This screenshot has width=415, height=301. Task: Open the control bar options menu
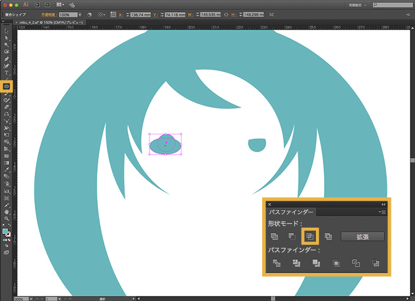(408, 15)
